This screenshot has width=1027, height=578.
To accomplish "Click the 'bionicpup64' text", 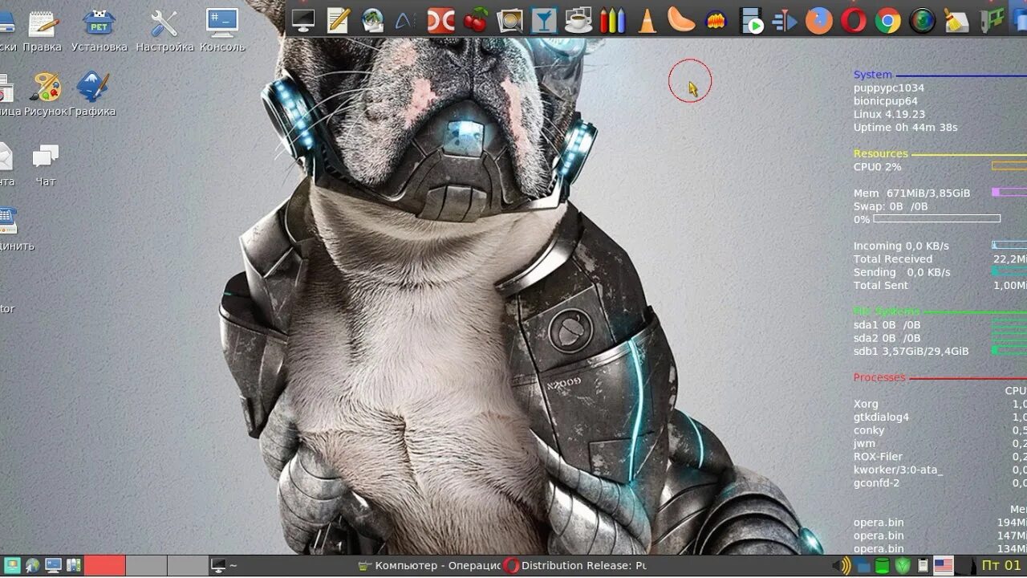I will pyautogui.click(x=886, y=101).
